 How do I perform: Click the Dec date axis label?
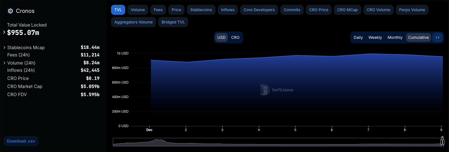pyautogui.click(x=149, y=130)
